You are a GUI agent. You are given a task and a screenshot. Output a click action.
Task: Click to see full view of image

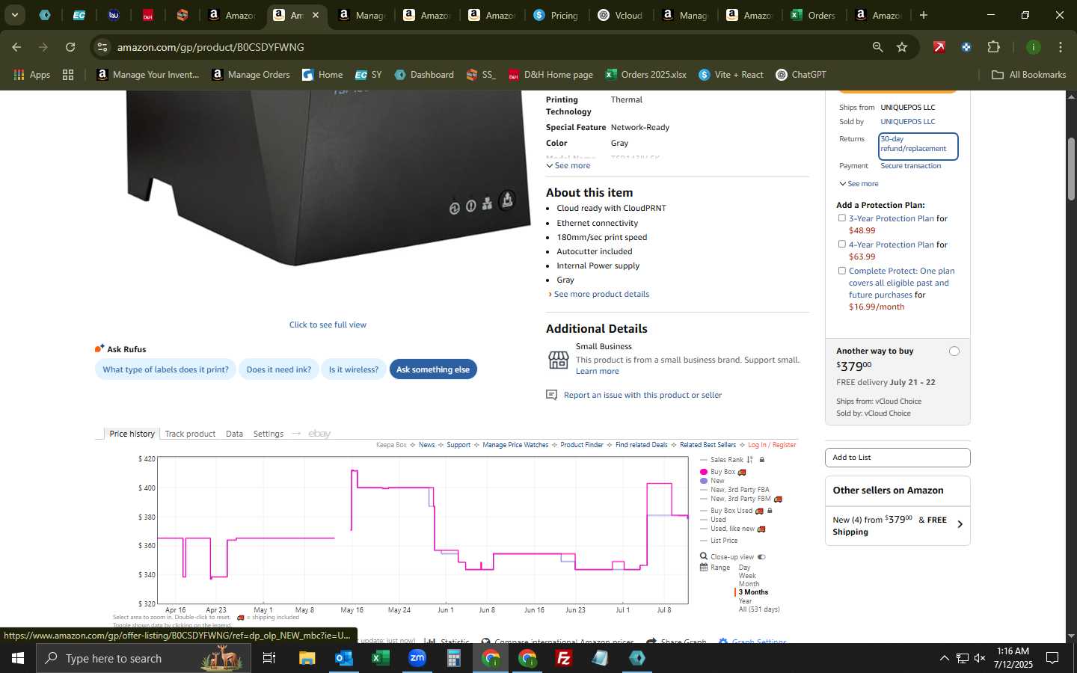328,325
